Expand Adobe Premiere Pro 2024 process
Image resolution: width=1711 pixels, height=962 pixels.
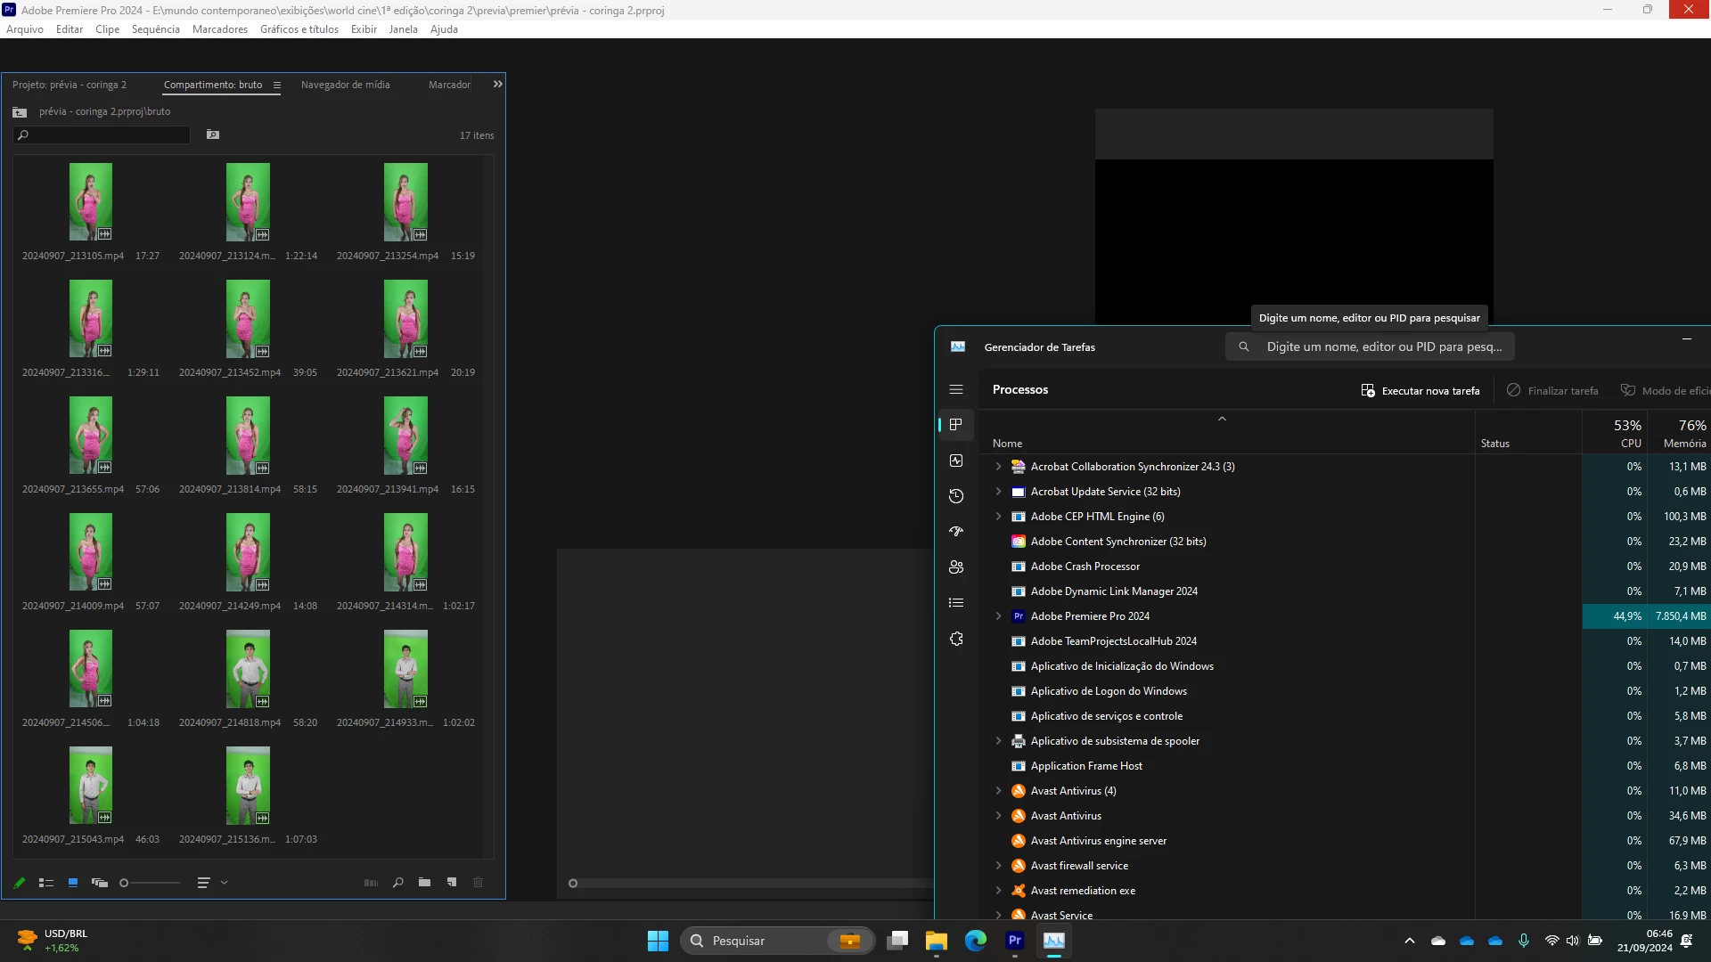[x=998, y=616]
